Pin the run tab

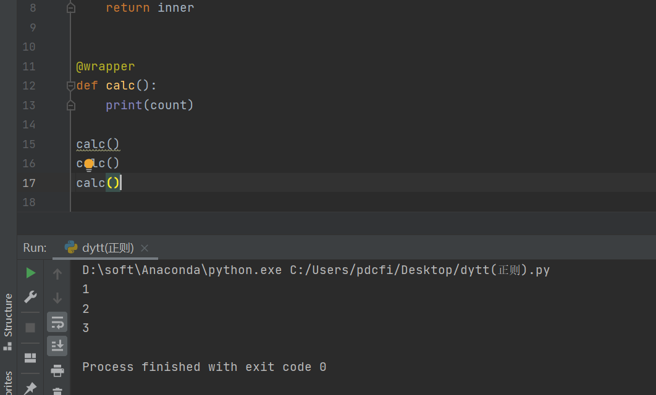click(x=30, y=388)
